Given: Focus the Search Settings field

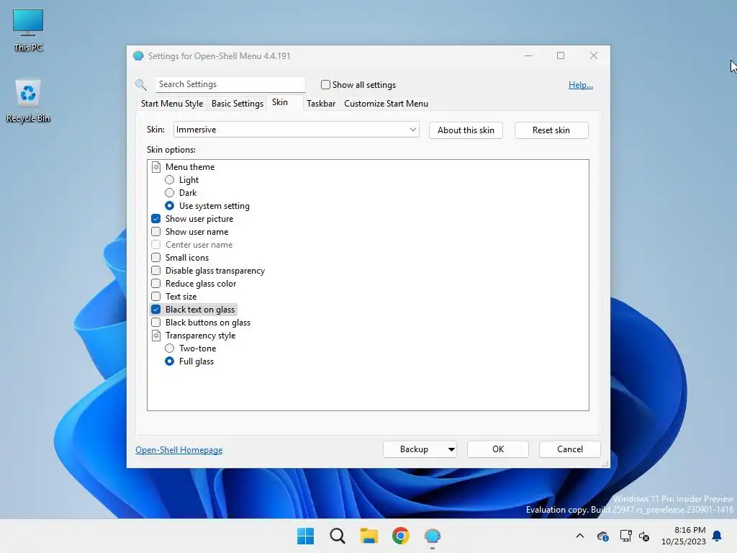Looking at the screenshot, I should (x=230, y=84).
